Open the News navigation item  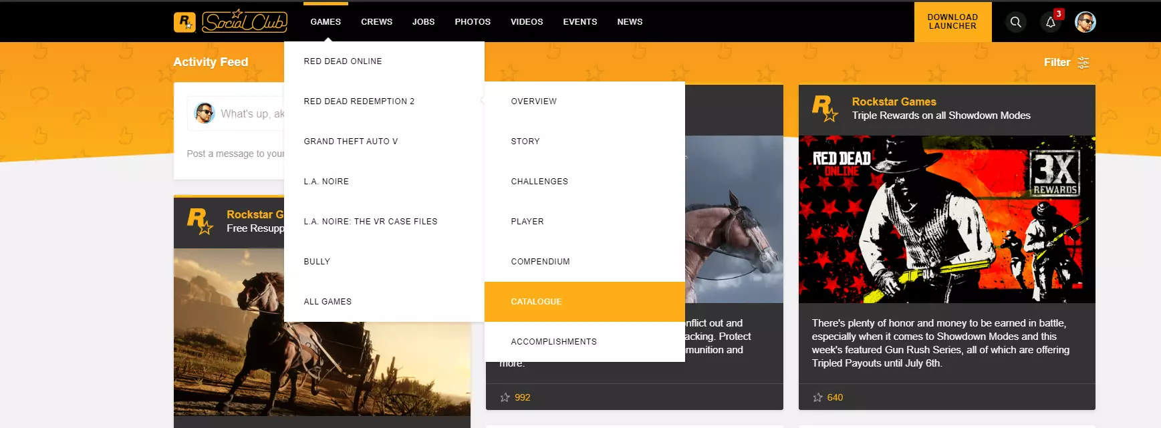[630, 21]
